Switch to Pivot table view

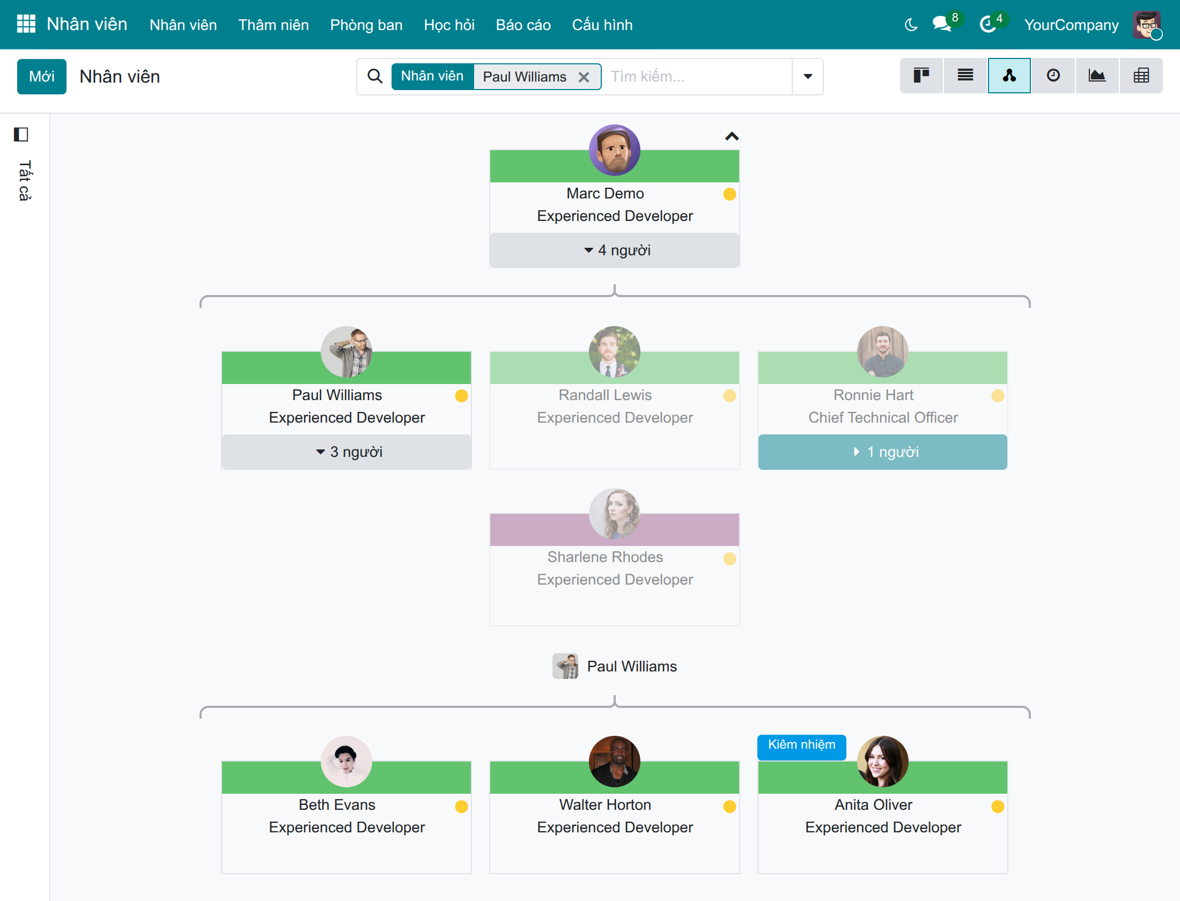click(1141, 76)
